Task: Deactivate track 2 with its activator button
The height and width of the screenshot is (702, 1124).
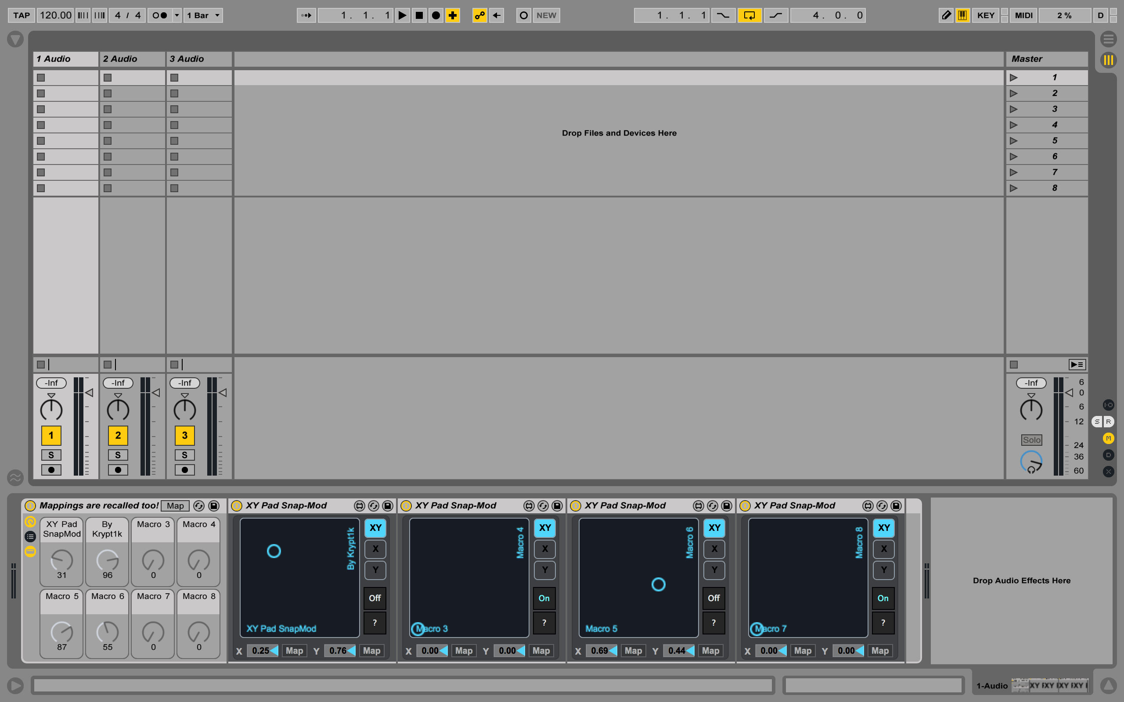Action: [x=118, y=436]
